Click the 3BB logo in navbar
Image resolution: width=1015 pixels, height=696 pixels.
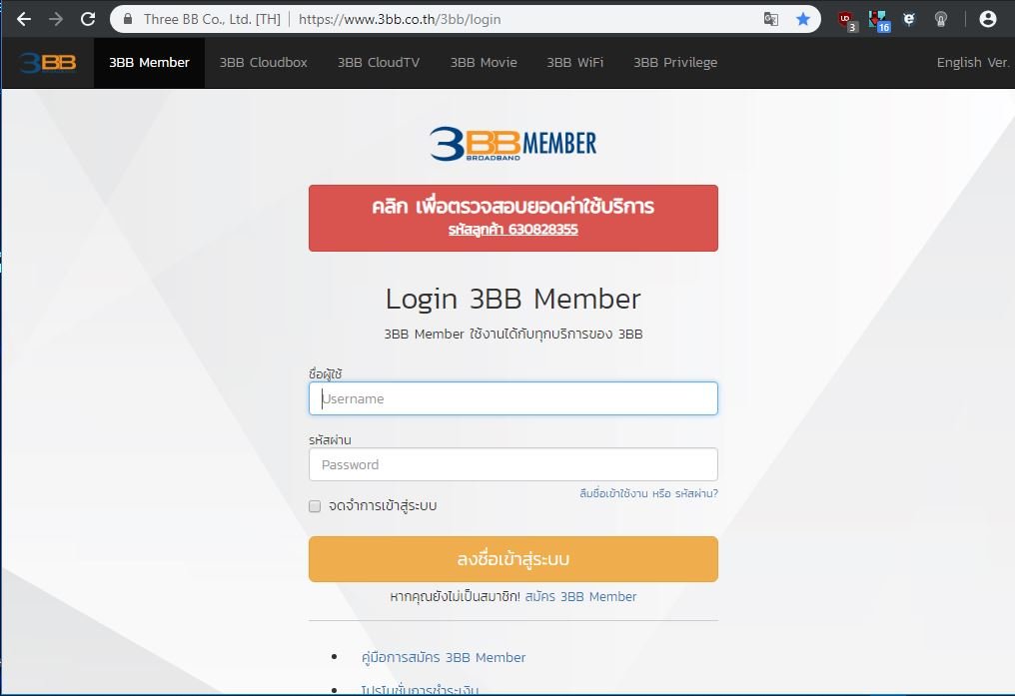(x=47, y=63)
